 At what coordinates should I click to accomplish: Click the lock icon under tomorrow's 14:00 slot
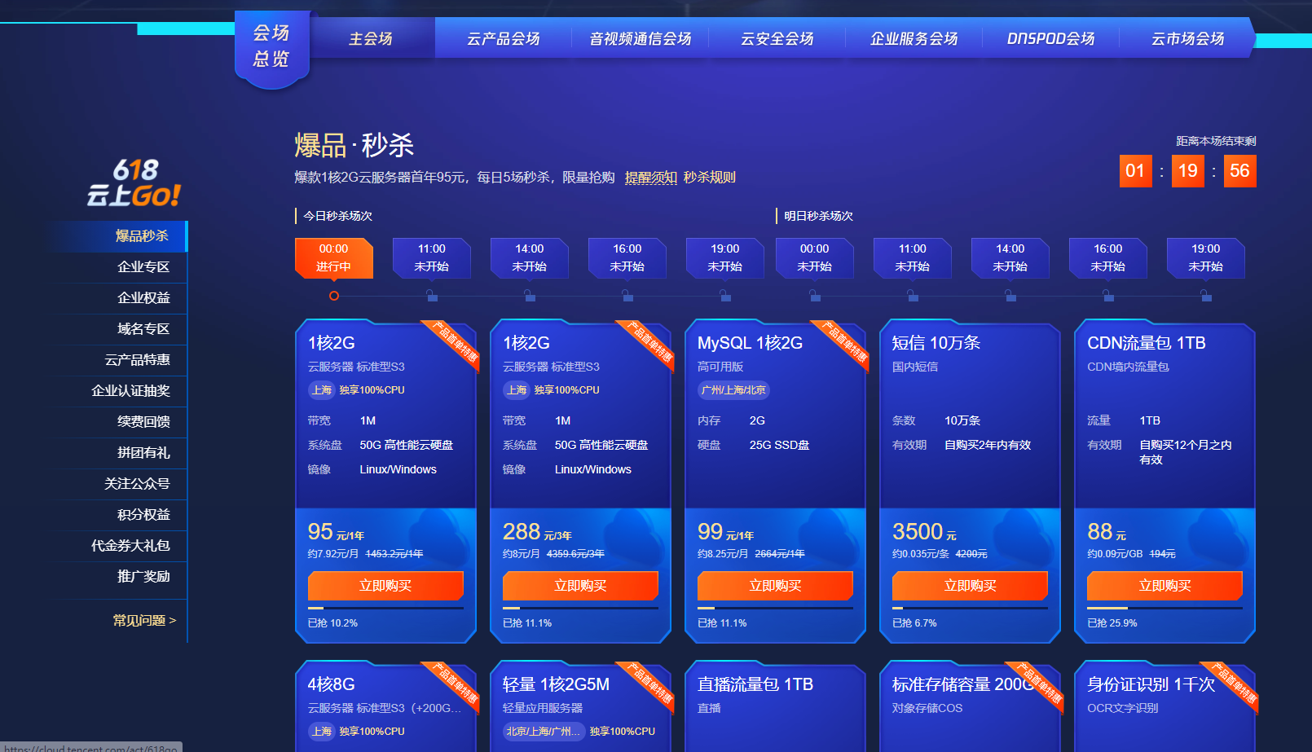click(1010, 296)
